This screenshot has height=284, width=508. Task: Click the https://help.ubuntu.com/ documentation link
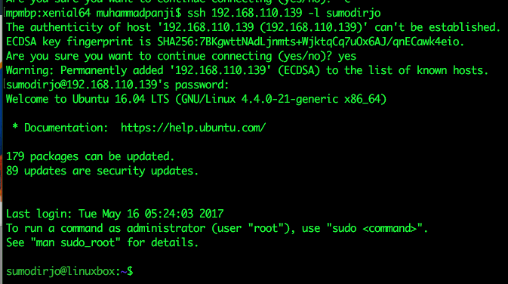pyautogui.click(x=193, y=128)
